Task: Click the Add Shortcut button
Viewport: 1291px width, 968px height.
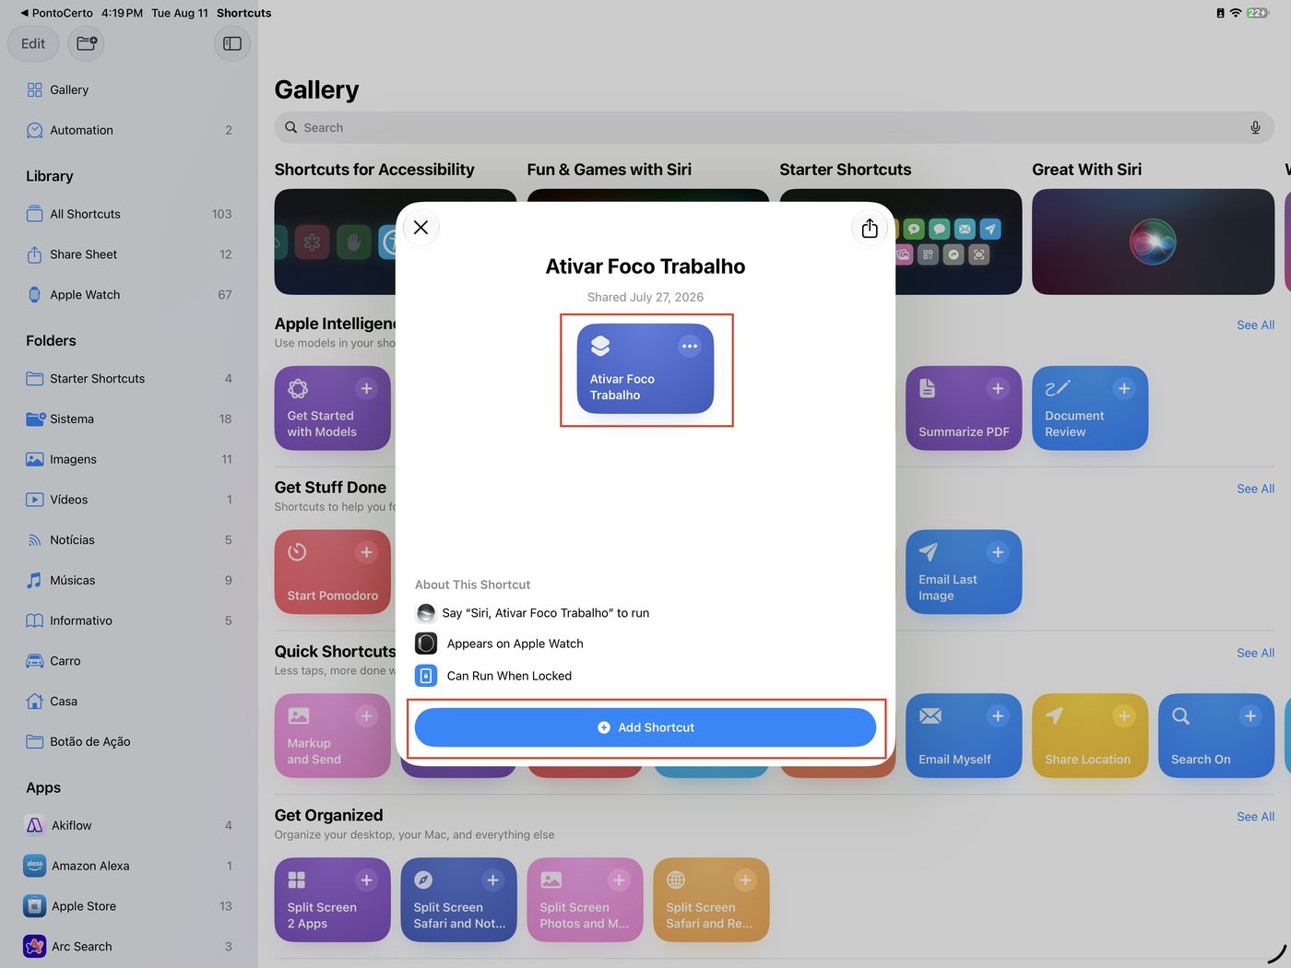Action: pos(645,727)
